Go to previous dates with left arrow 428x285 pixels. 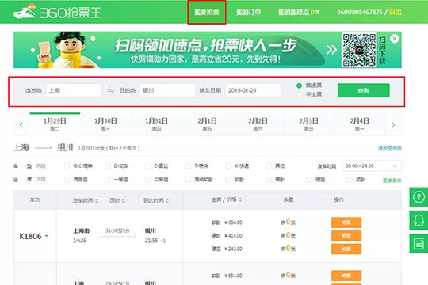(x=21, y=125)
